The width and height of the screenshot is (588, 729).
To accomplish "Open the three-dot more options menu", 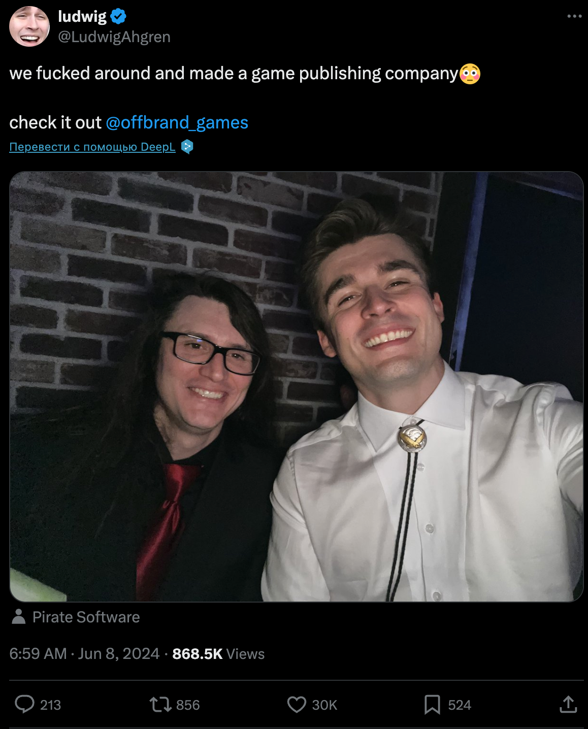I will (574, 16).
